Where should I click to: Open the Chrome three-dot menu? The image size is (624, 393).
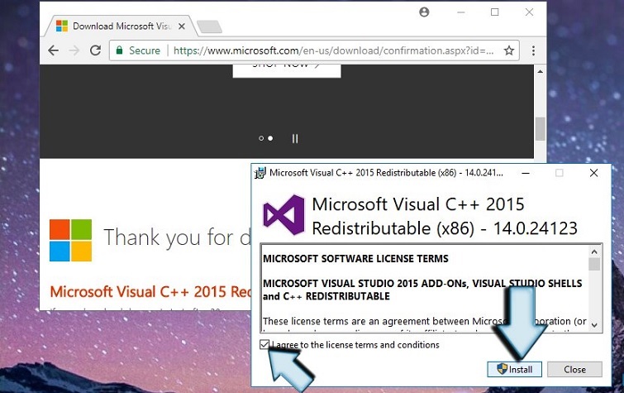(531, 50)
